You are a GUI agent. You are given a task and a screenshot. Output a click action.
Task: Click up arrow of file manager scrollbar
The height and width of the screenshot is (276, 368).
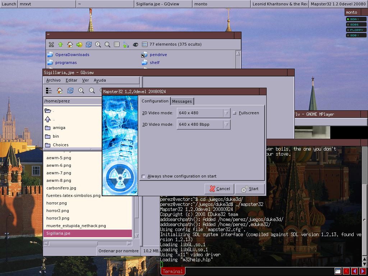coord(238,53)
